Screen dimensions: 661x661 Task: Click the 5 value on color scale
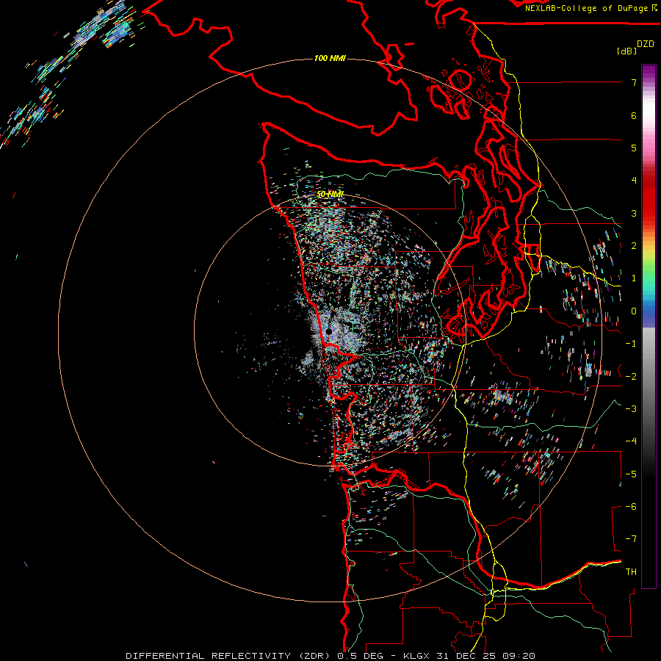click(634, 148)
